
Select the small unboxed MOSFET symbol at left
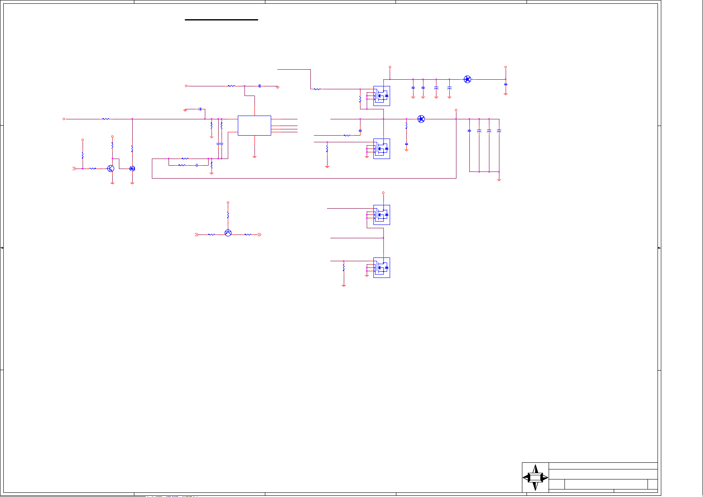(132, 169)
